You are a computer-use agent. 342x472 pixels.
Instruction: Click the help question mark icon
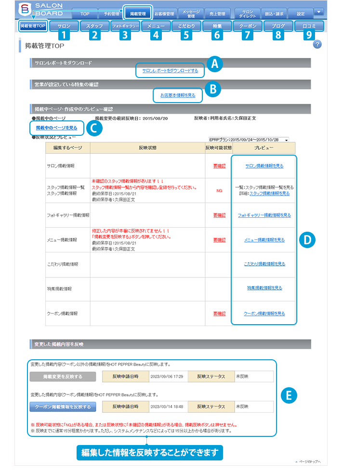317,45
